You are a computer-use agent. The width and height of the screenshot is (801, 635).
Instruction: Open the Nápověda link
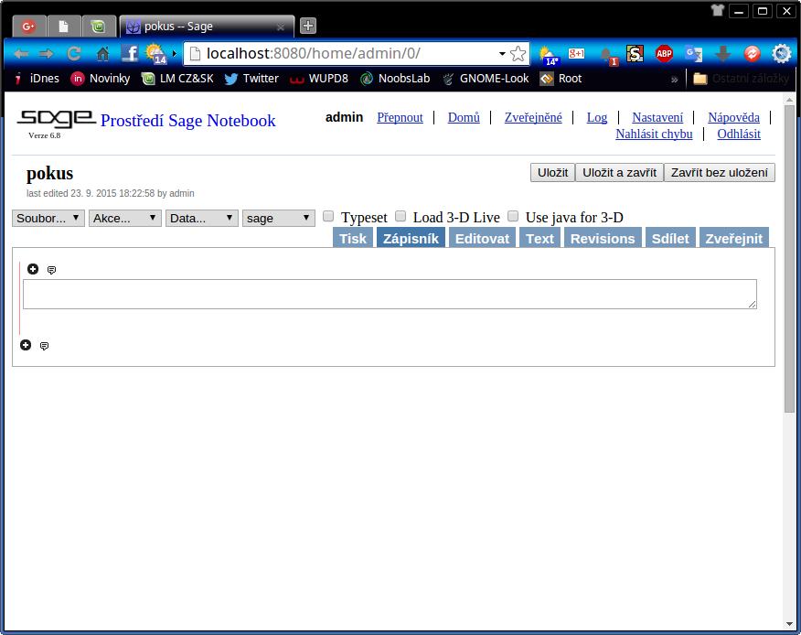pos(733,118)
